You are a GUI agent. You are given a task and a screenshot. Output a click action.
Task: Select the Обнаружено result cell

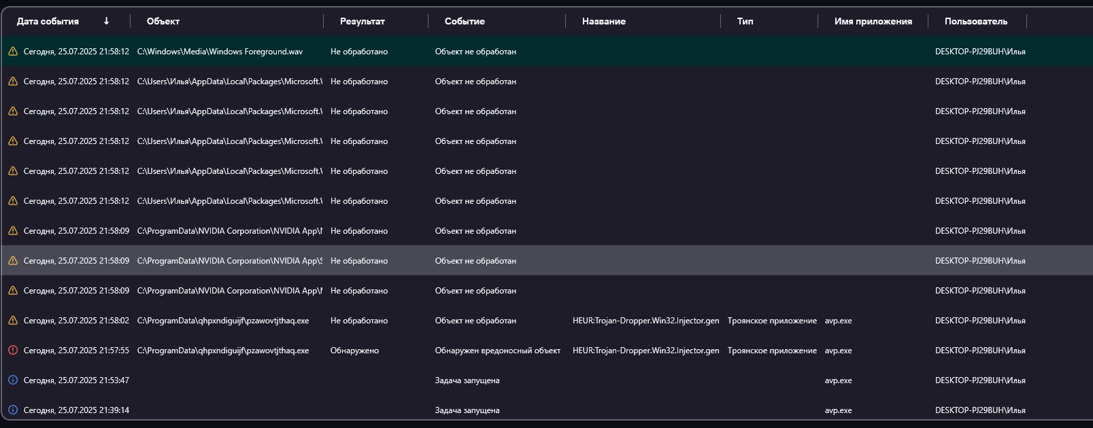[x=354, y=351]
